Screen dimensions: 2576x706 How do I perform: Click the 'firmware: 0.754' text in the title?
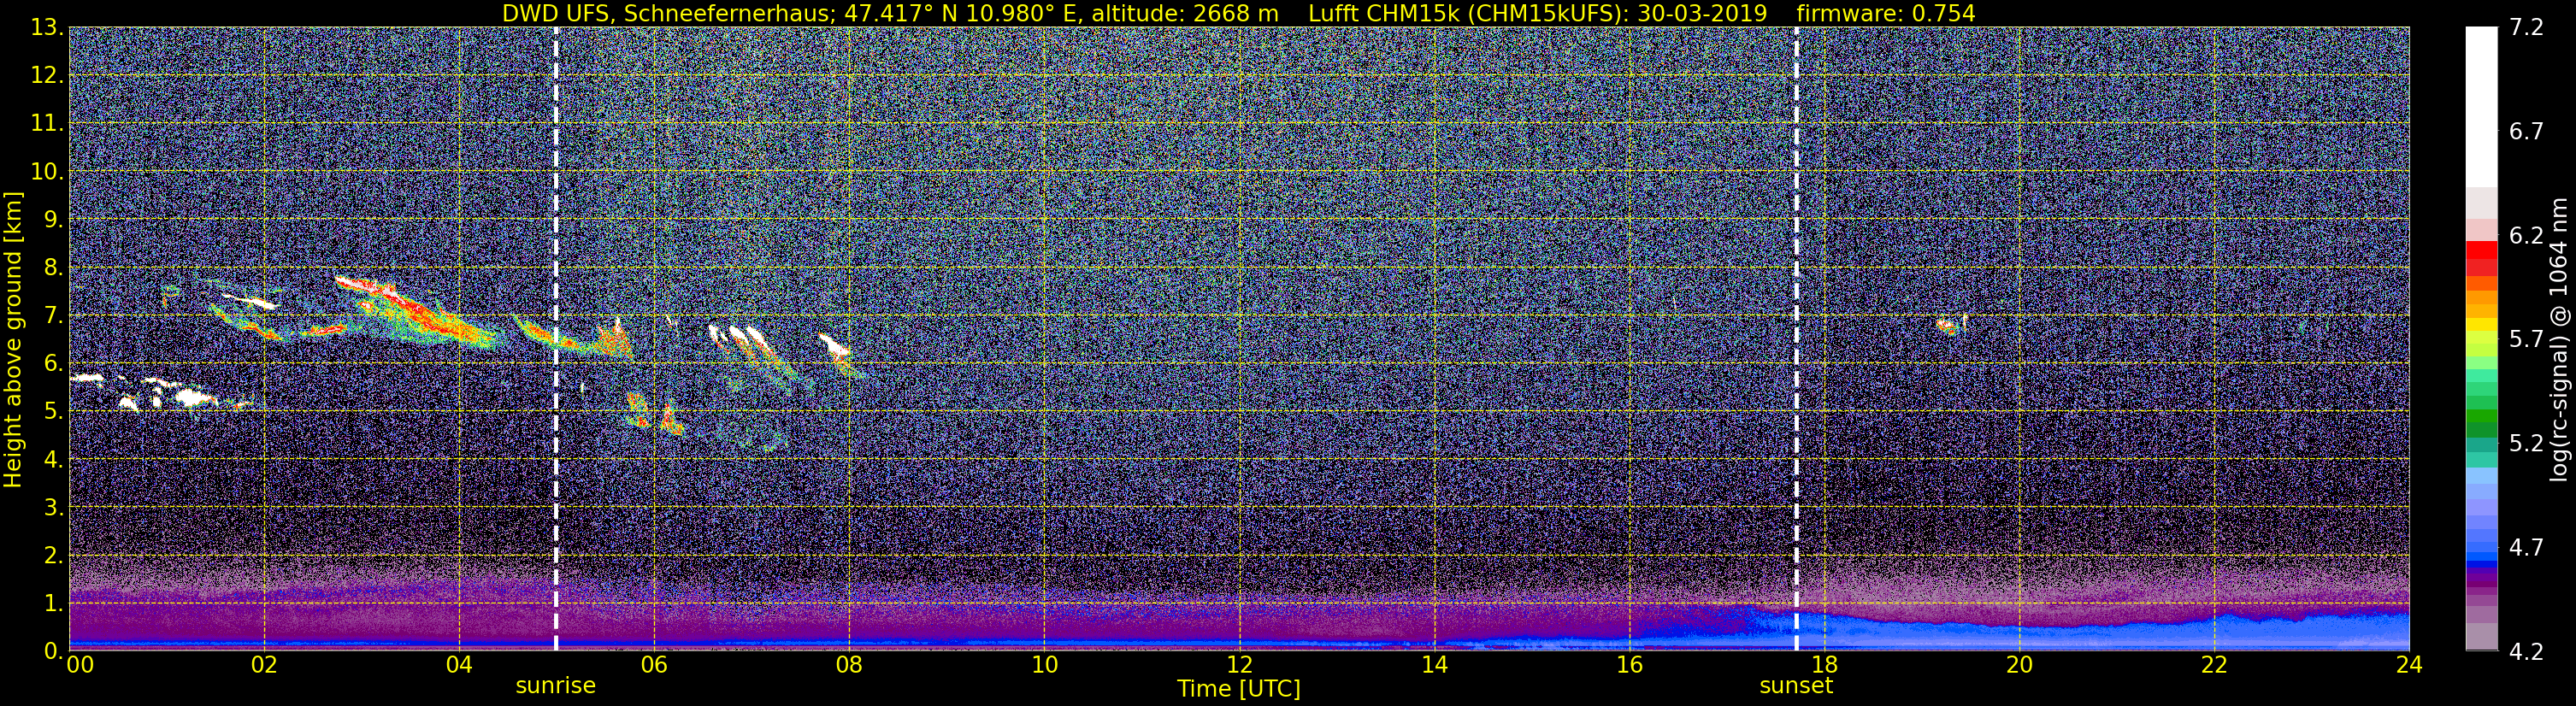1886,13
